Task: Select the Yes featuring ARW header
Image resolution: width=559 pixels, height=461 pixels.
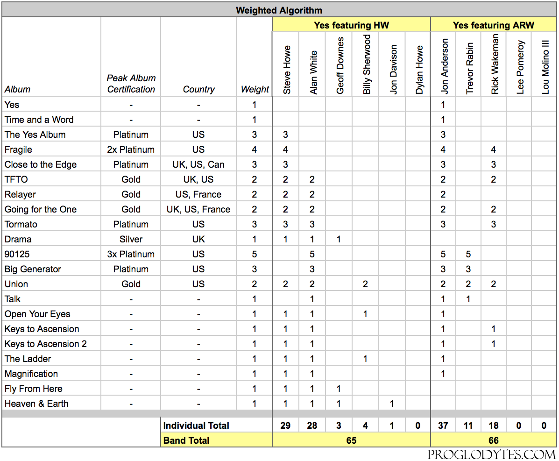Action: [494, 25]
